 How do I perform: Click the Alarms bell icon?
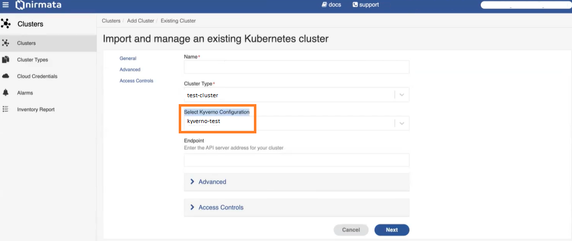[x=5, y=93]
